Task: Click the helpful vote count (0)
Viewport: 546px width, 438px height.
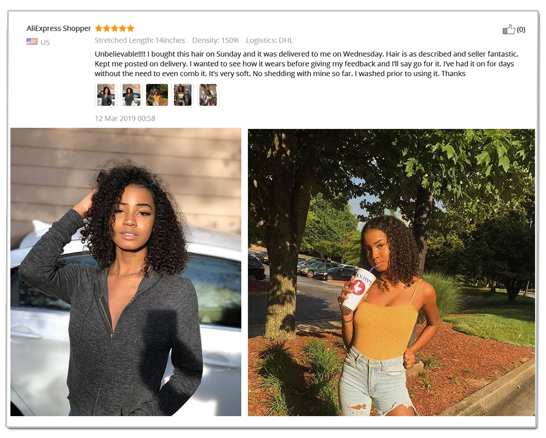Action: coord(521,29)
